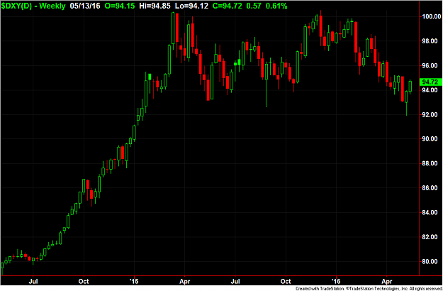This screenshot has width=443, height=291.
Task: Click the Weekly interval label
Action: (53, 6)
